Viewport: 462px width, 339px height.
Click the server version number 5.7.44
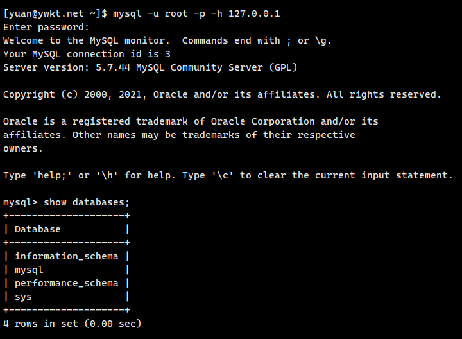(113, 67)
